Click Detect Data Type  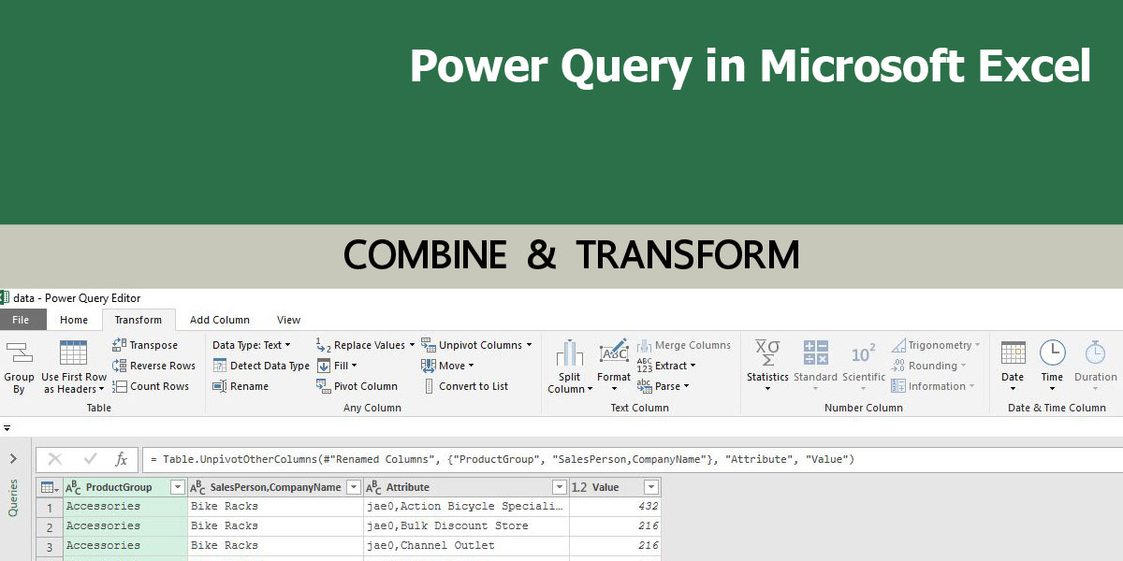pos(261,366)
